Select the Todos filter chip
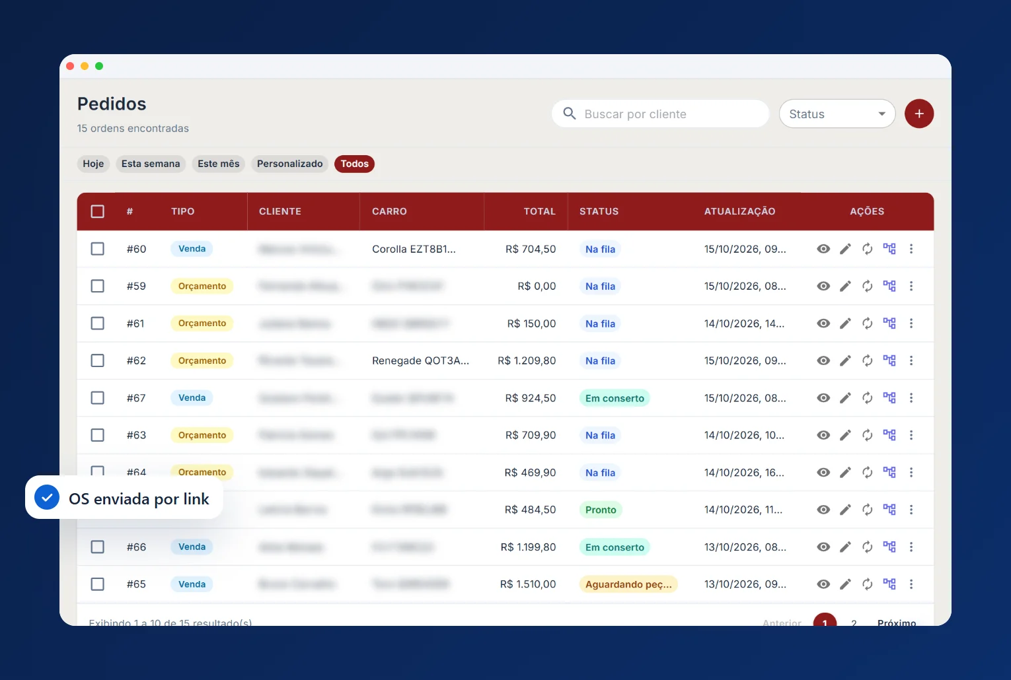This screenshot has height=680, width=1011. [x=355, y=164]
